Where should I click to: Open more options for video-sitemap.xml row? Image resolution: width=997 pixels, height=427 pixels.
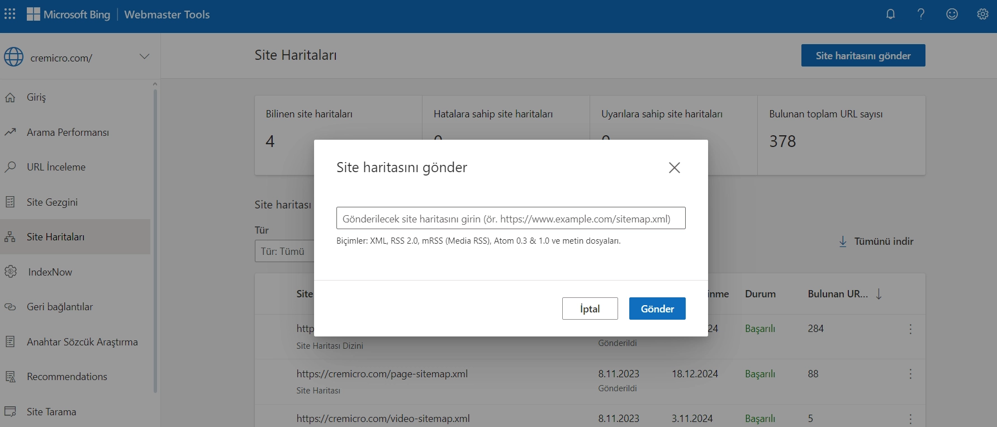click(x=910, y=419)
